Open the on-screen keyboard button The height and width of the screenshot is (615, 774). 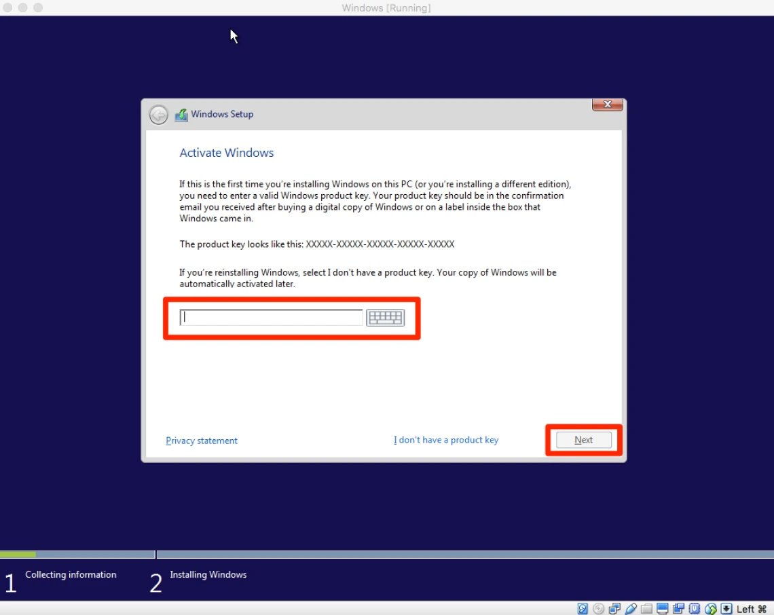point(386,318)
